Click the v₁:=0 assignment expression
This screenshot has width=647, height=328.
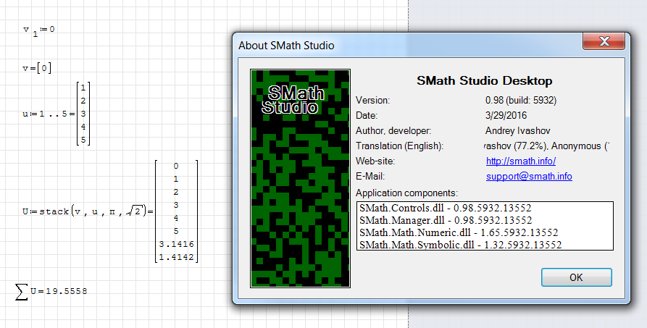click(x=38, y=30)
